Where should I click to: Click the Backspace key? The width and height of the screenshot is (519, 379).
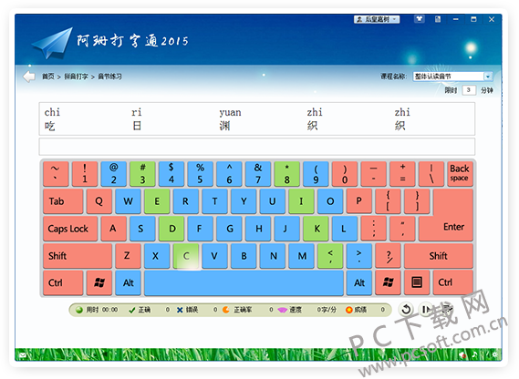[x=460, y=173]
